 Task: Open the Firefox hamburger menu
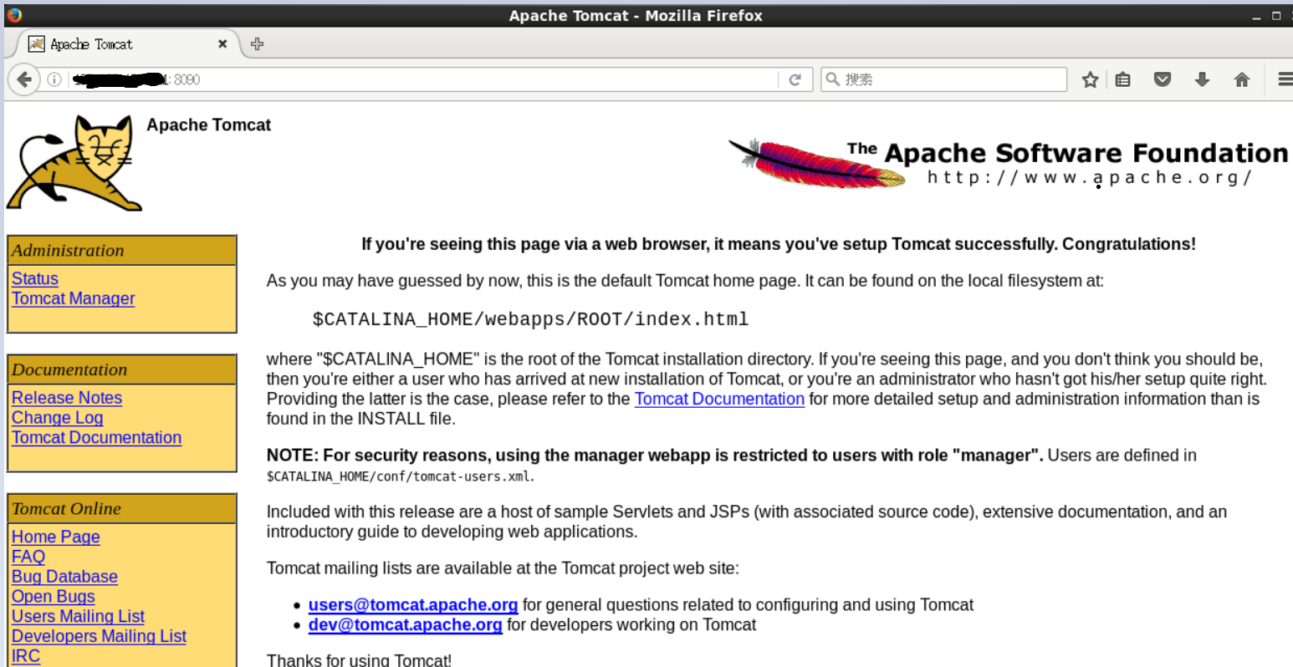[1285, 79]
